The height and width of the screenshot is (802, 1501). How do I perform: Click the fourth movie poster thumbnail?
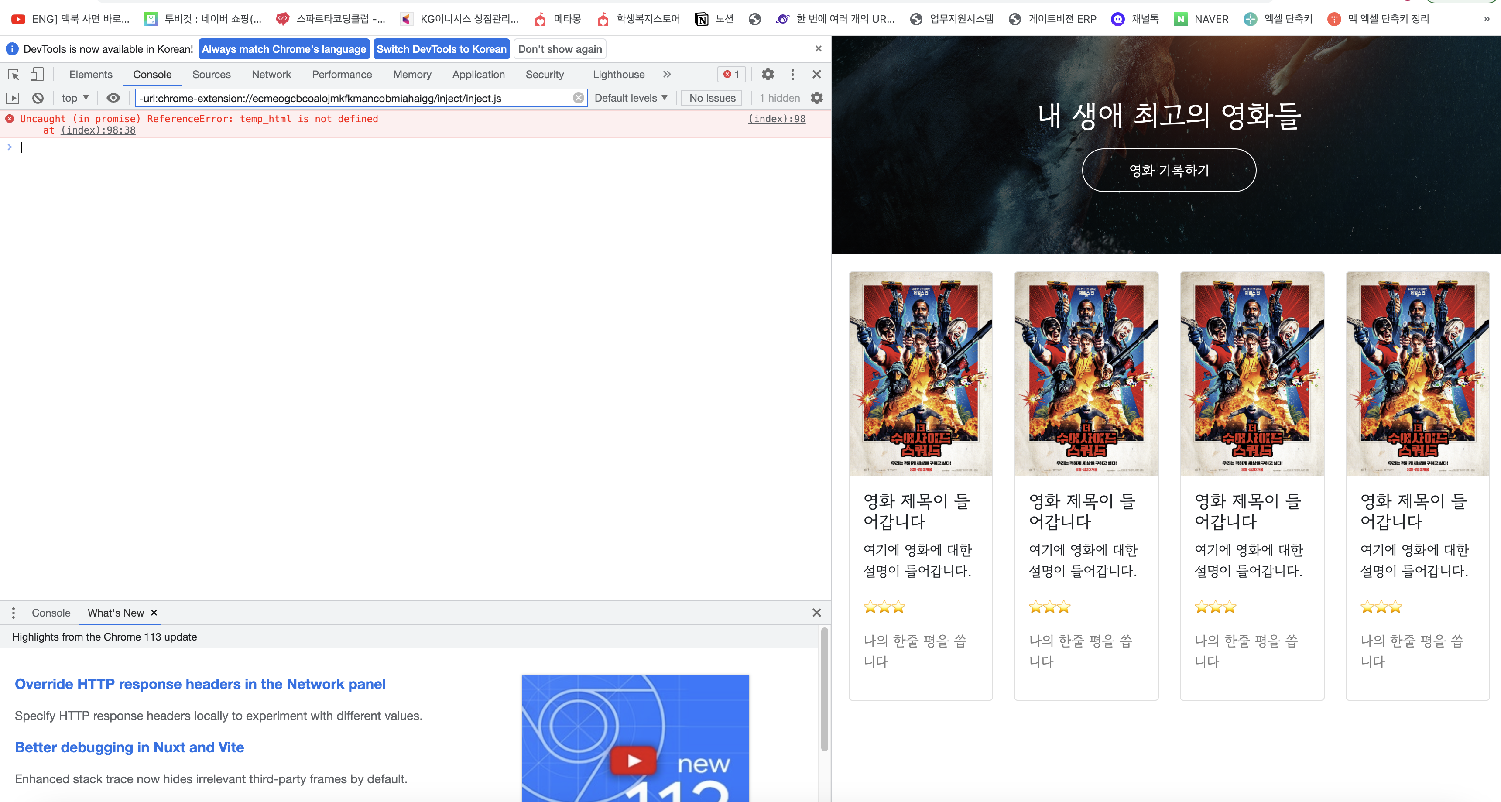point(1418,374)
